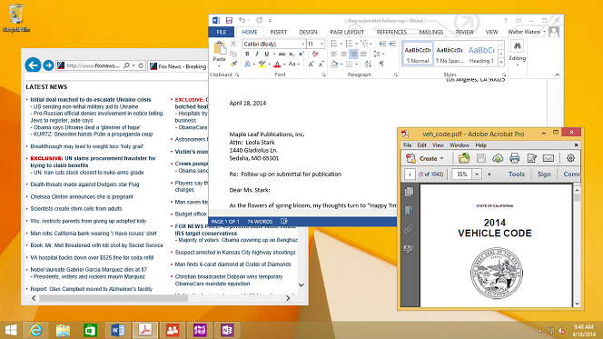The height and width of the screenshot is (339, 603).
Task: Toggle Align Right paragraph alignment
Action: [353, 54]
